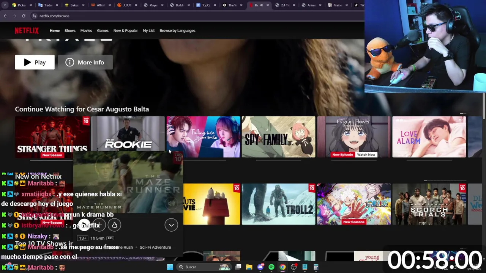Image resolution: width=486 pixels, height=273 pixels.
Task: Switch to the Sakura browser tab
Action: point(74,5)
